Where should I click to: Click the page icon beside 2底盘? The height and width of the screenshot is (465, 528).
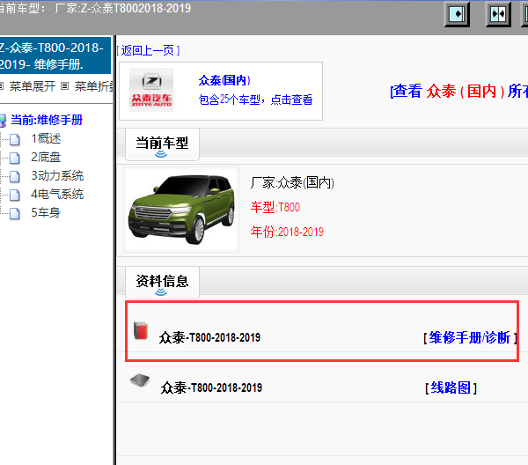pos(14,158)
